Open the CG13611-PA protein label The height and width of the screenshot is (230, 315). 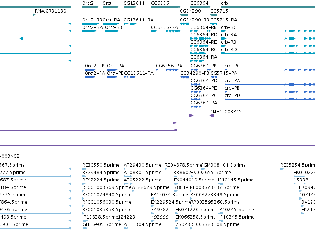tap(139, 73)
